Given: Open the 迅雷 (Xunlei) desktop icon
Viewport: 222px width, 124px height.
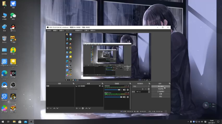Looking at the screenshot, I should coord(13,5).
